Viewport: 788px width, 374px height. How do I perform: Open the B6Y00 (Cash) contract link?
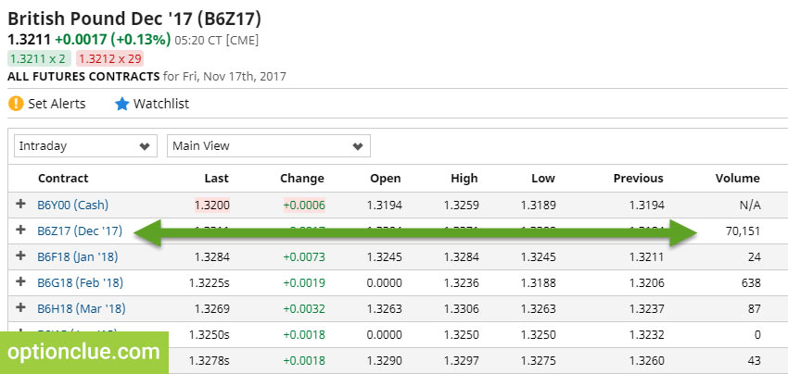73,205
